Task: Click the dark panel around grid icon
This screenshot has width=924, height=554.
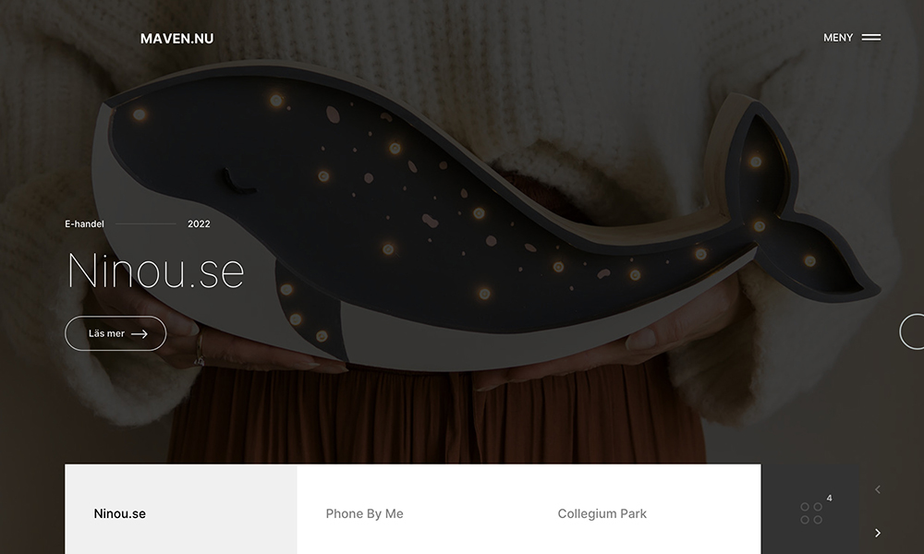Action: [x=811, y=510]
